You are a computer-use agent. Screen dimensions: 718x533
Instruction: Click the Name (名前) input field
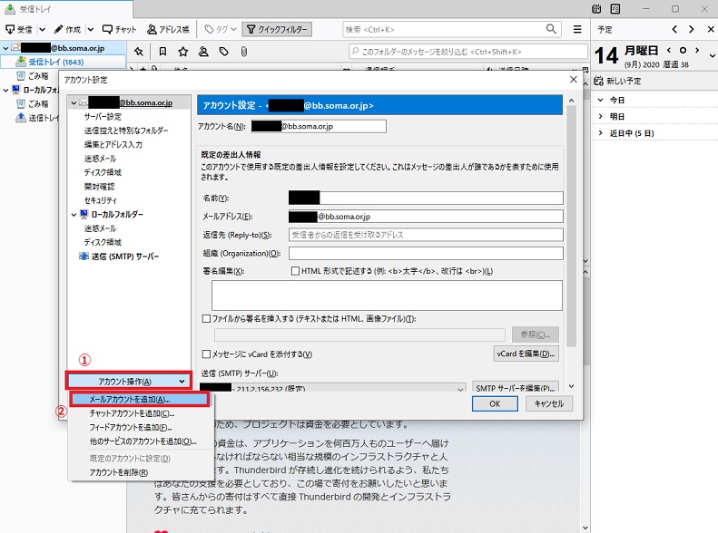coord(426,198)
